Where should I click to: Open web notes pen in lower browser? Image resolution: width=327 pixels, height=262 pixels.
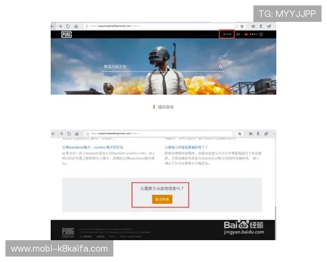pos(258,134)
